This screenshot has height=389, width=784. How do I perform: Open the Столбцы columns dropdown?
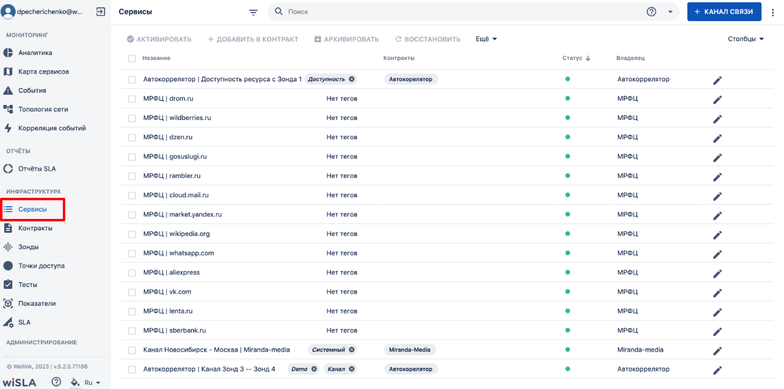pyautogui.click(x=746, y=39)
